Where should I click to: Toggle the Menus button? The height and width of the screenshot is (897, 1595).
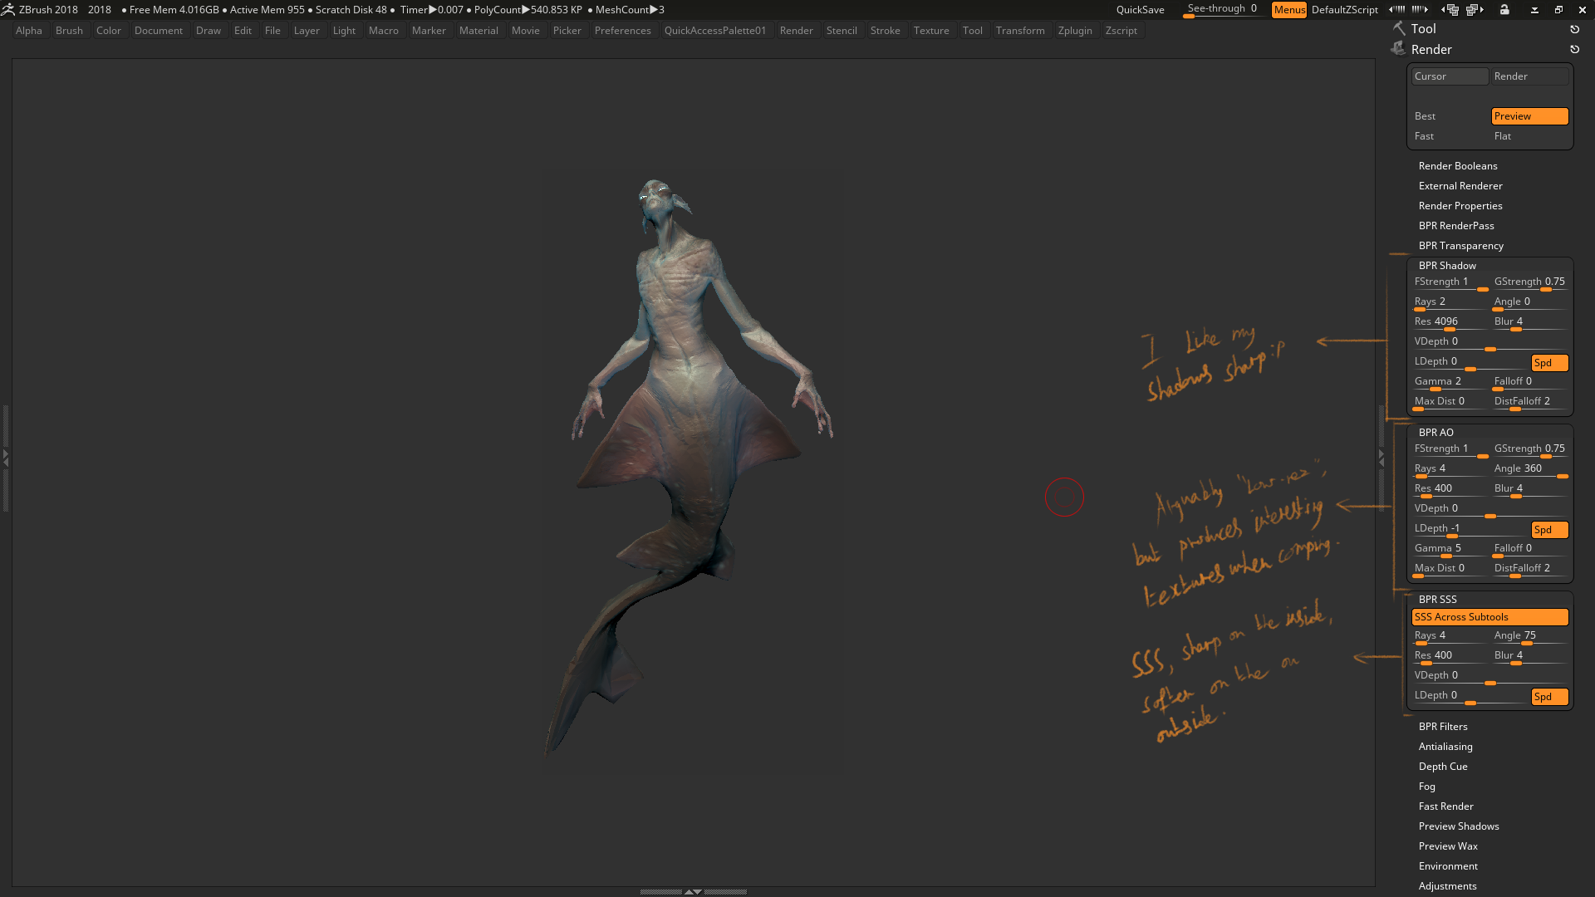[x=1289, y=10]
